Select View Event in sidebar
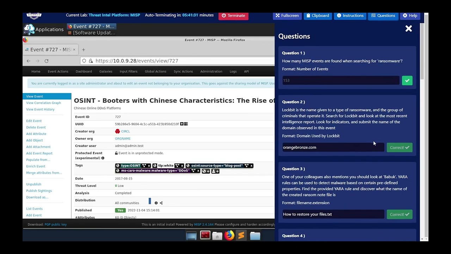Image resolution: width=451 pixels, height=254 pixels. coord(47,96)
